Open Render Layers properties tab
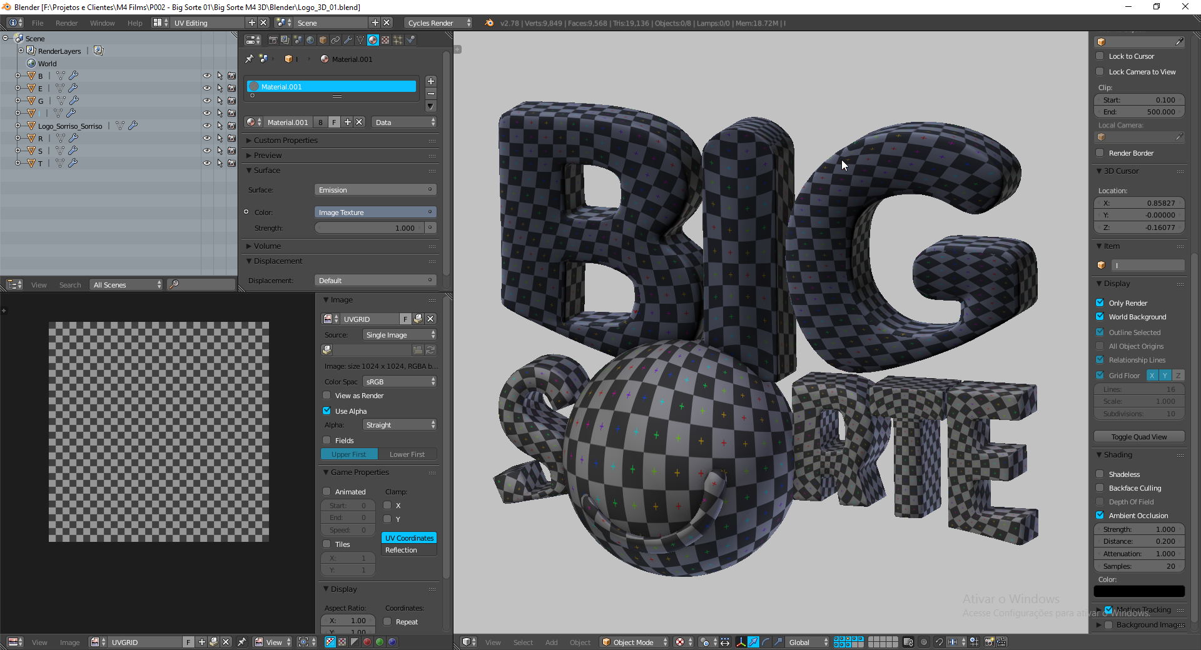Screen dimensions: 1201x650 pyautogui.click(x=285, y=40)
